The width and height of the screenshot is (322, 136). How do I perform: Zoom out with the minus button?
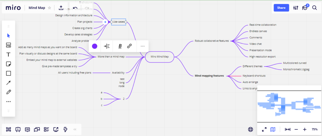296,129
